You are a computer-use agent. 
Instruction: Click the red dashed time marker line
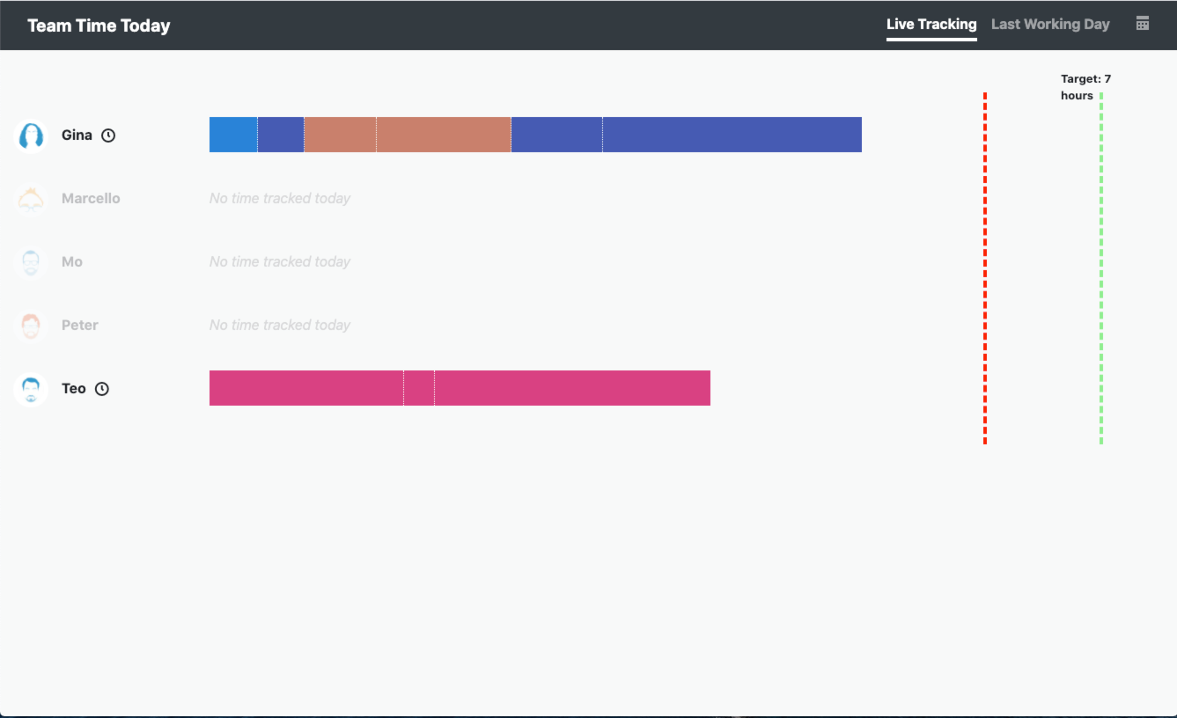click(985, 268)
